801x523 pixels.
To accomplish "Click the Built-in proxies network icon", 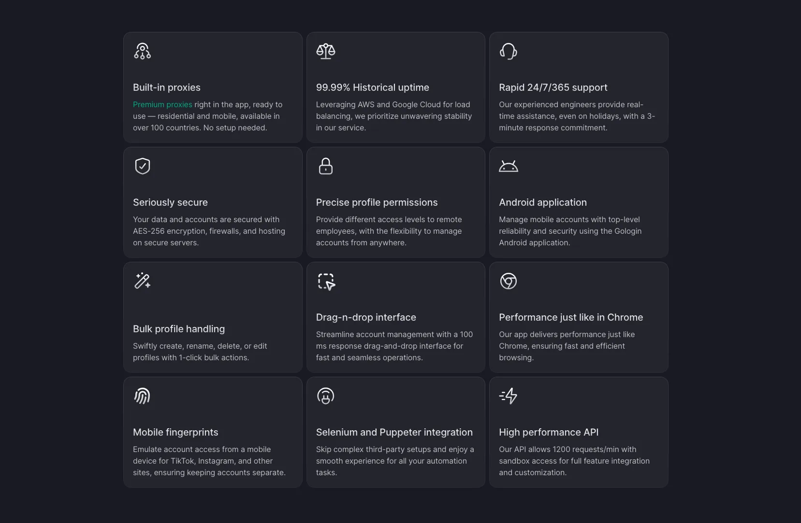I will pyautogui.click(x=142, y=51).
